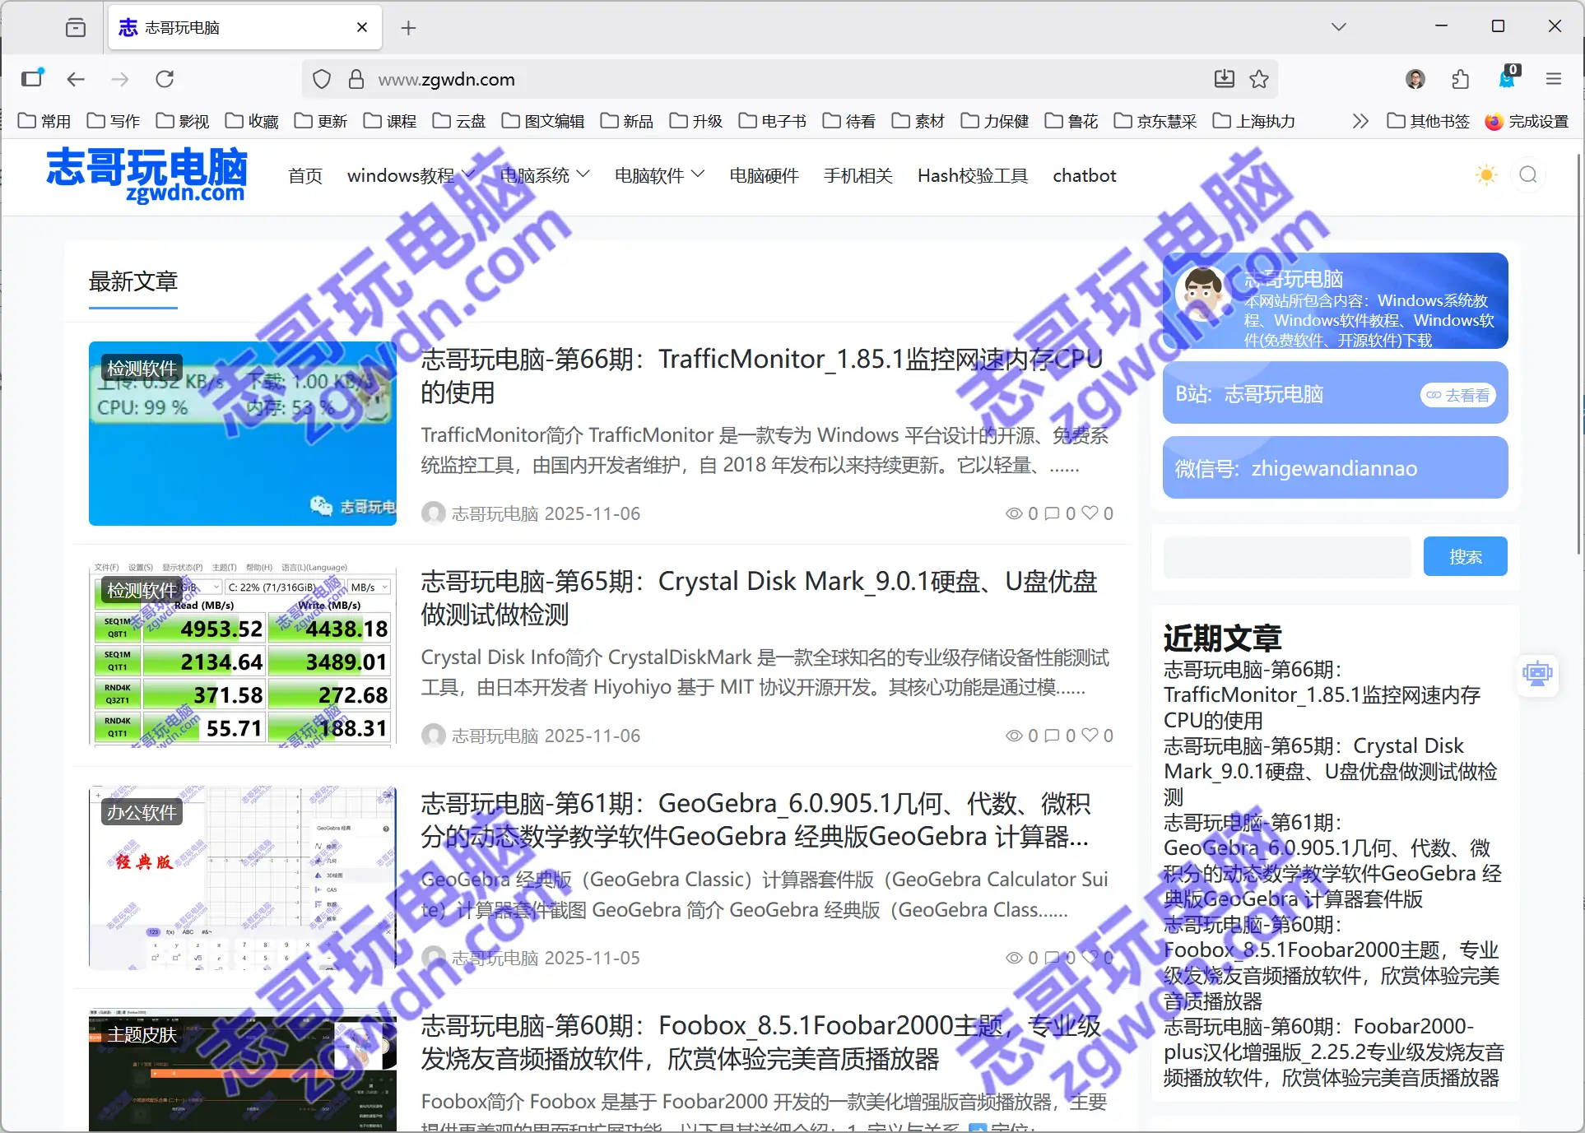Open the site search magnifier icon
This screenshot has height=1133, width=1585.
(1528, 175)
